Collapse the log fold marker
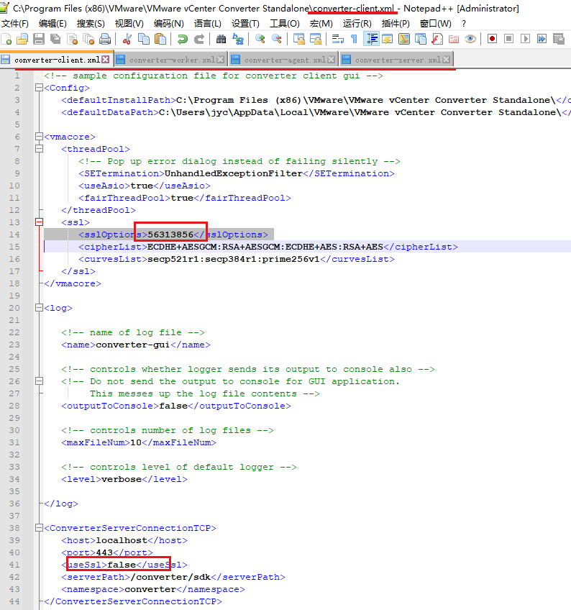 pyautogui.click(x=39, y=308)
